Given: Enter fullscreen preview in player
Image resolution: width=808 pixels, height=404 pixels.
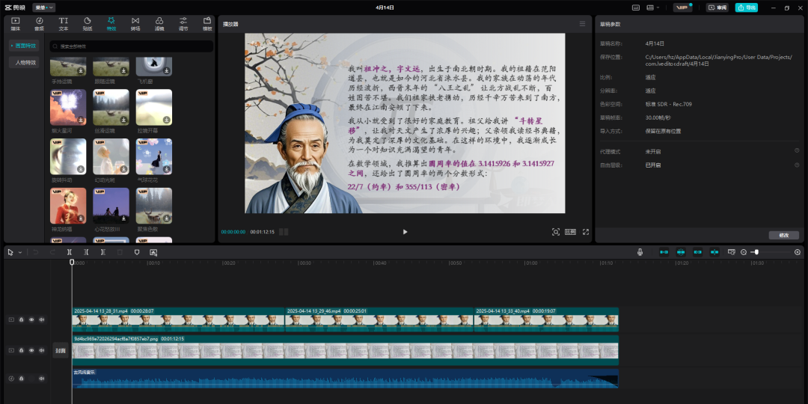Looking at the screenshot, I should point(586,232).
